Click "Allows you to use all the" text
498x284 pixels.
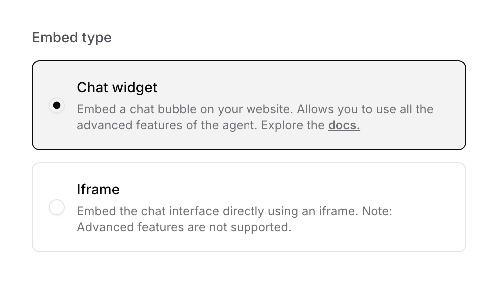[x=367, y=109]
